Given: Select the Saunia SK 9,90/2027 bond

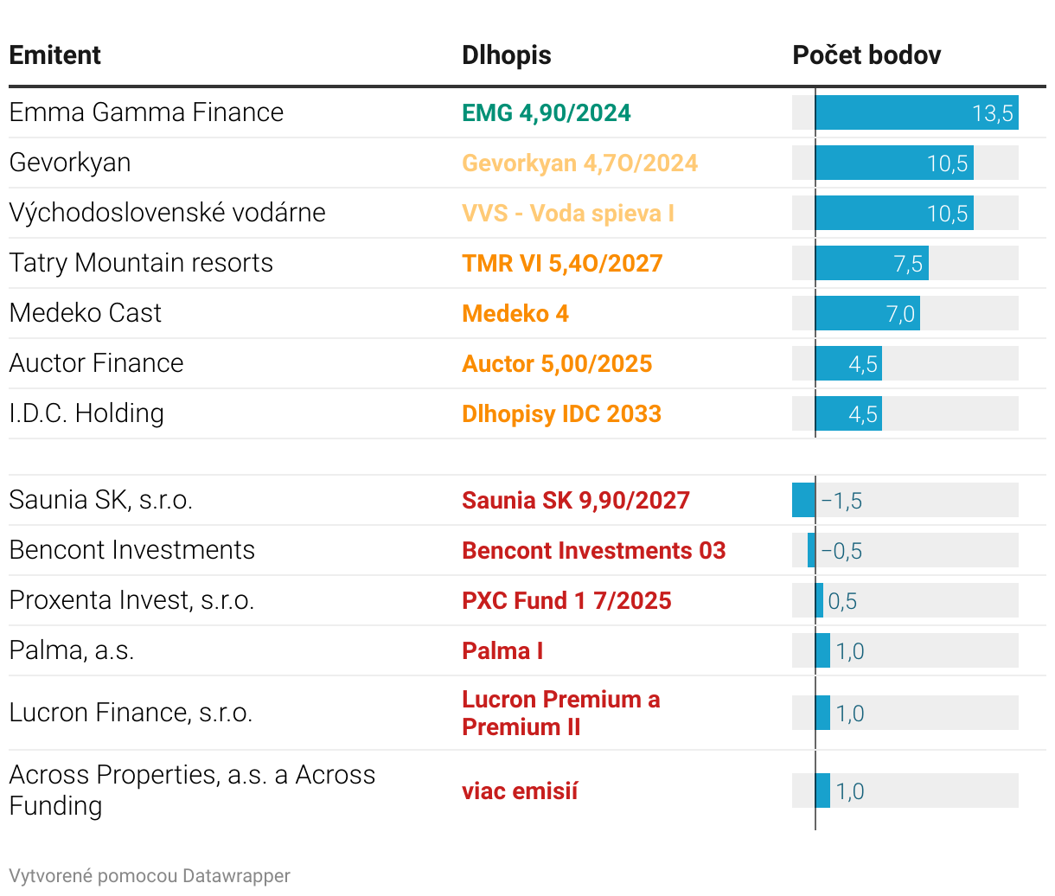Looking at the screenshot, I should tap(576, 501).
